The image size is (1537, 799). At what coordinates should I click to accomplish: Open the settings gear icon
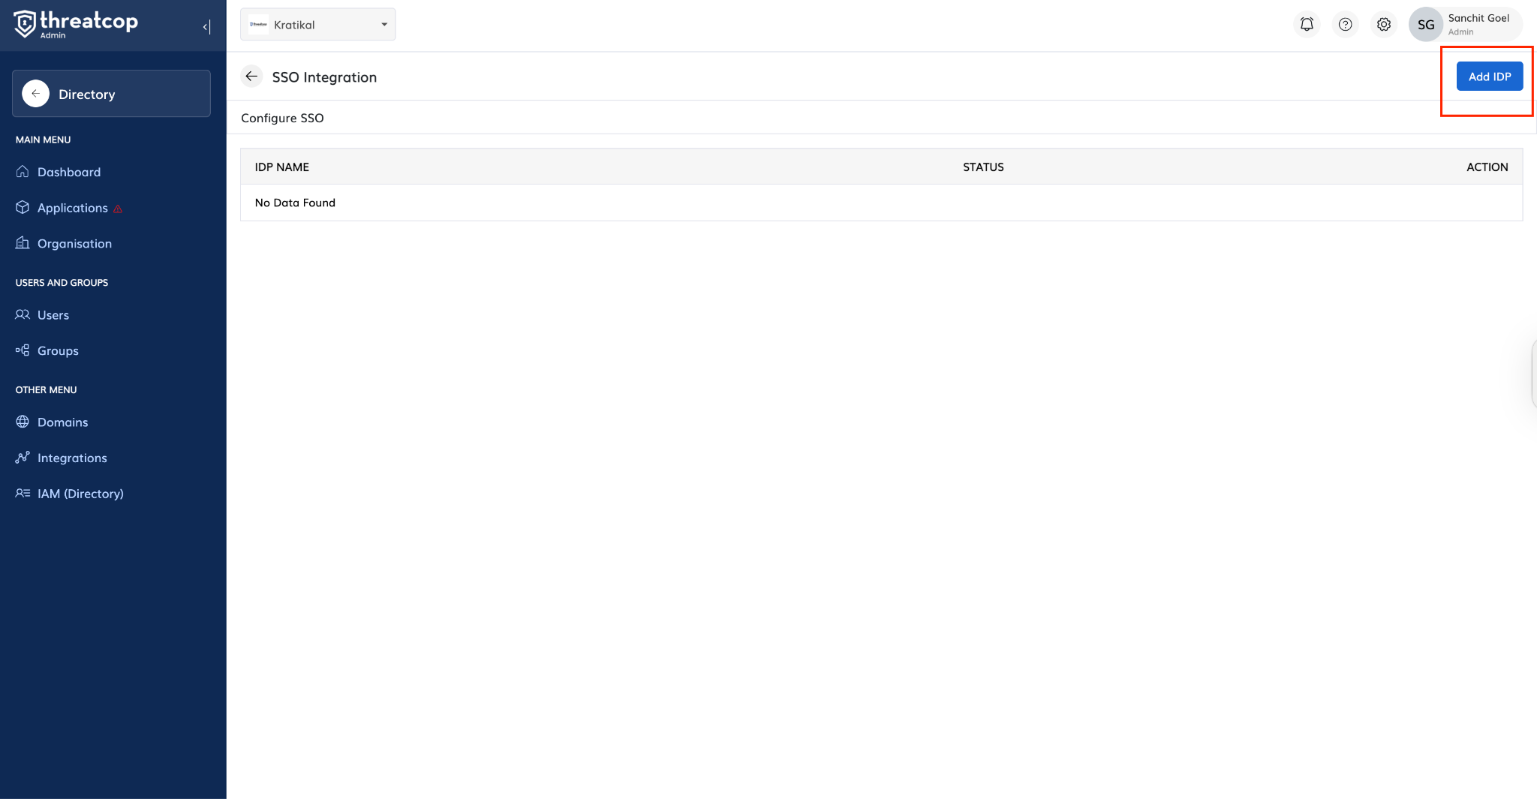coord(1383,25)
